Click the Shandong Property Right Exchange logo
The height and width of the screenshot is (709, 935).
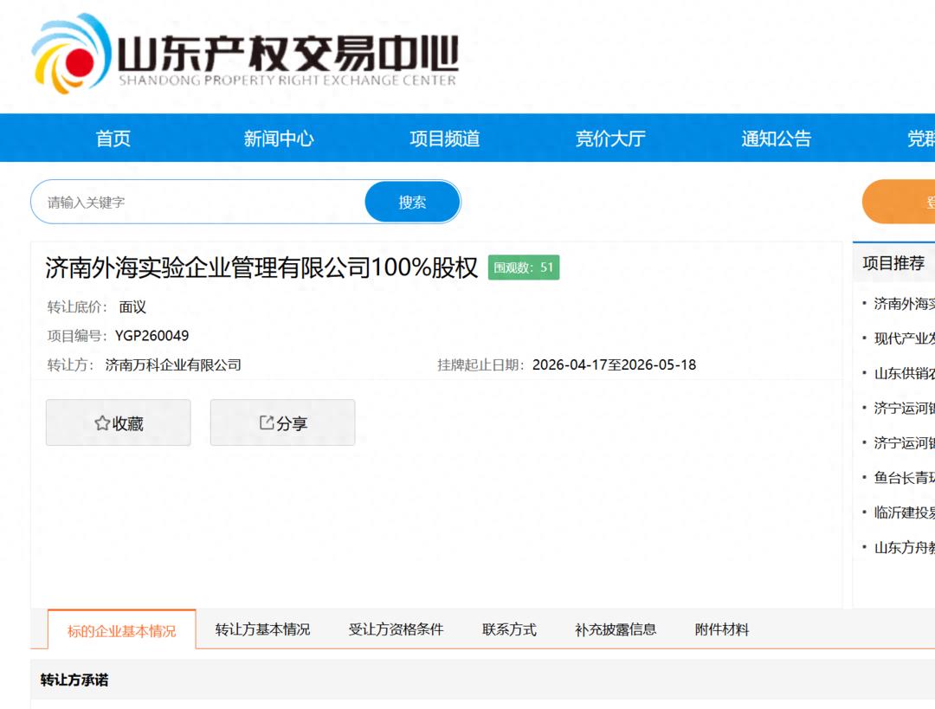coord(244,54)
